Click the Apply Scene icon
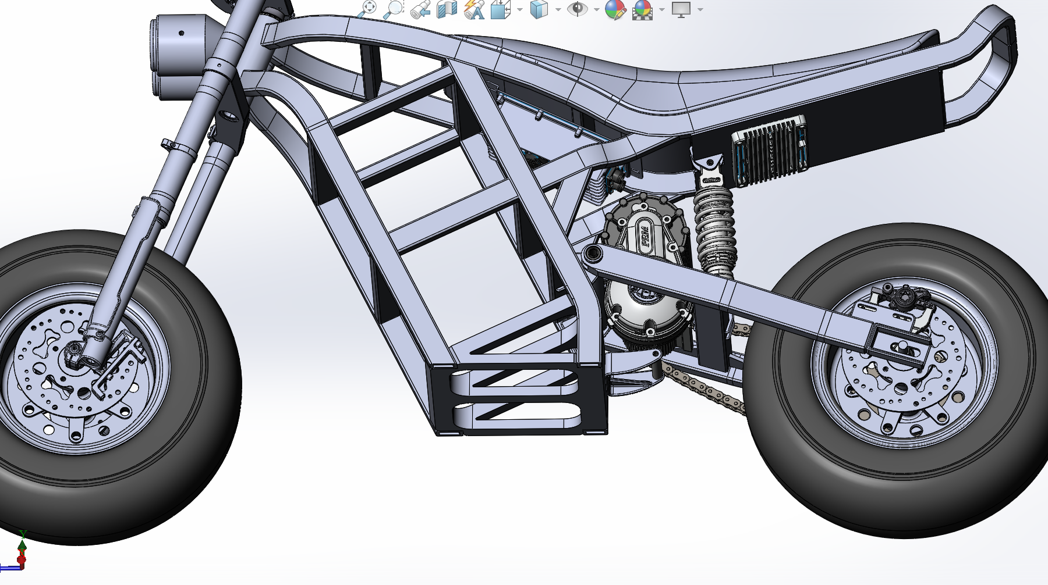 pos(642,9)
